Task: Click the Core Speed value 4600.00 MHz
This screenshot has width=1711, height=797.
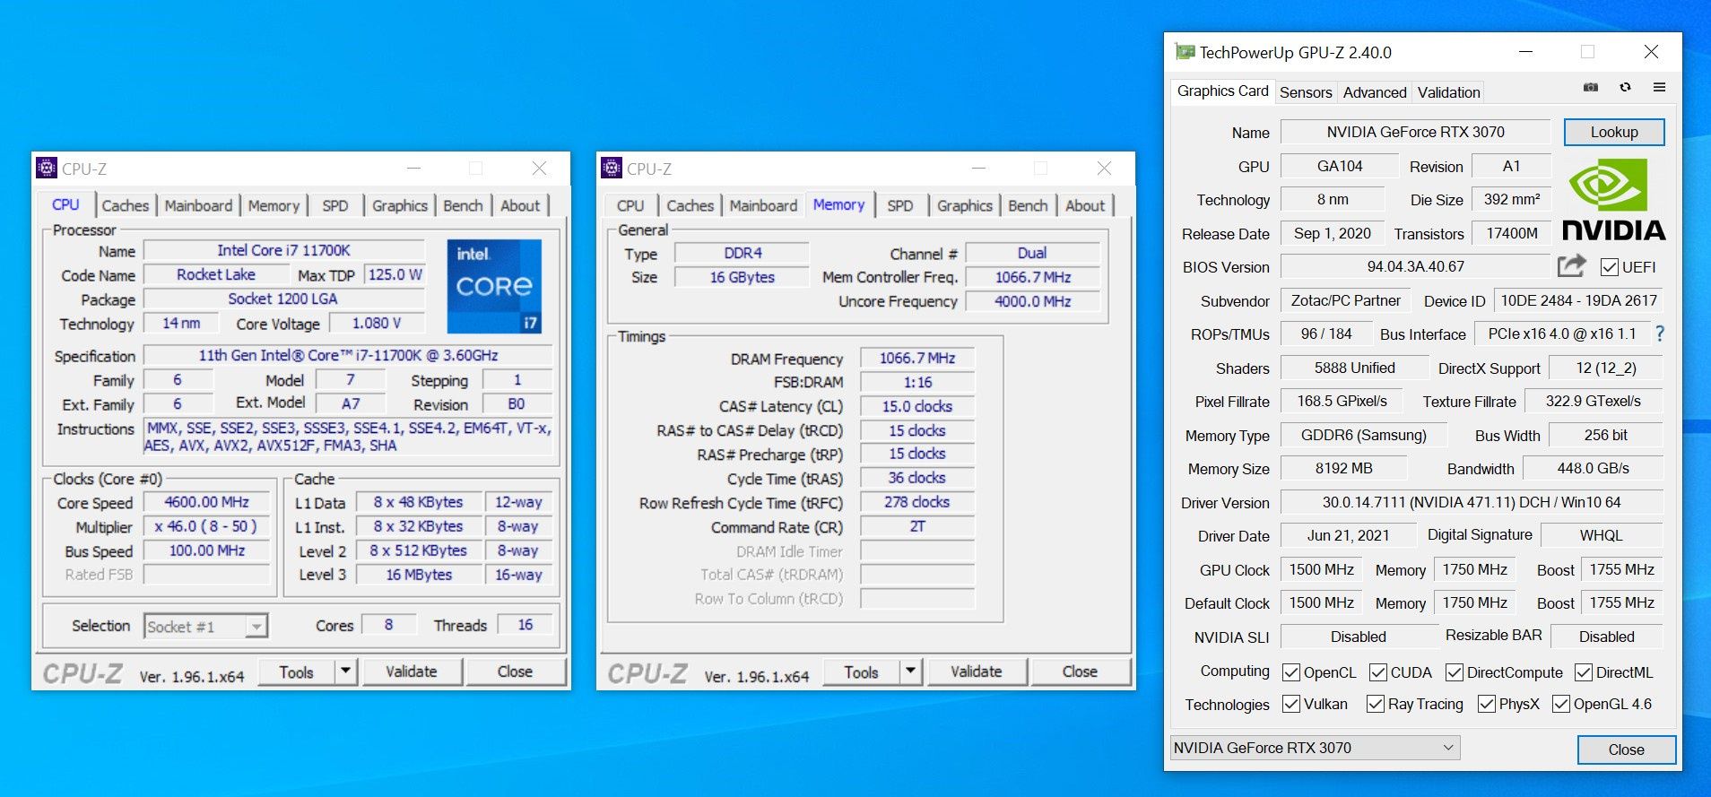Action: [x=207, y=503]
